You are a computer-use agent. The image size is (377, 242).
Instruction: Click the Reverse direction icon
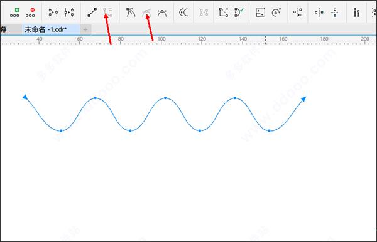[x=183, y=13]
